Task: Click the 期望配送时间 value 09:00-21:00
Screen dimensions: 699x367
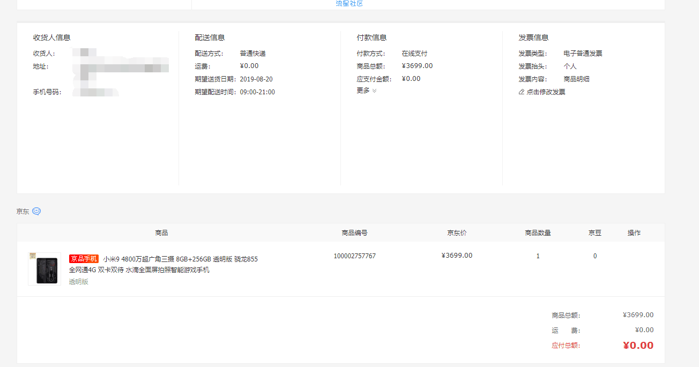Action: [x=257, y=92]
